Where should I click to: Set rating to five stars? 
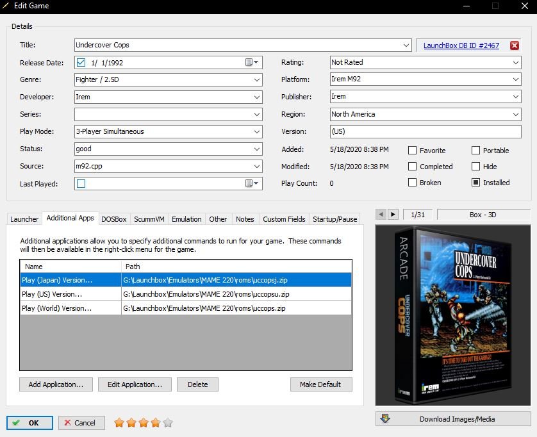point(168,423)
